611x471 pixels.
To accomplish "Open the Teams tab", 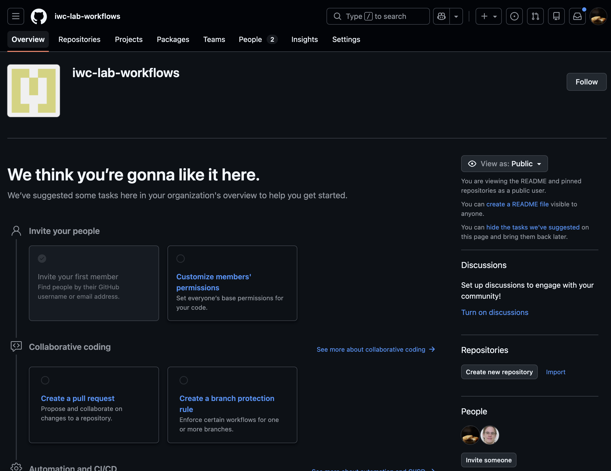I will tap(214, 39).
